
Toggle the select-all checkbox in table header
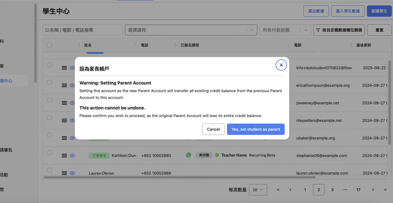point(50,45)
